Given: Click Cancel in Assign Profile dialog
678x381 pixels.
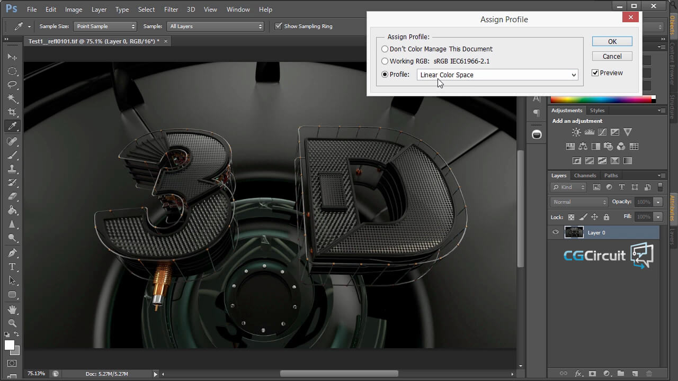Looking at the screenshot, I should click(612, 57).
